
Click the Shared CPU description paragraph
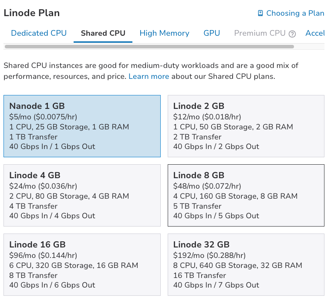pyautogui.click(x=151, y=71)
